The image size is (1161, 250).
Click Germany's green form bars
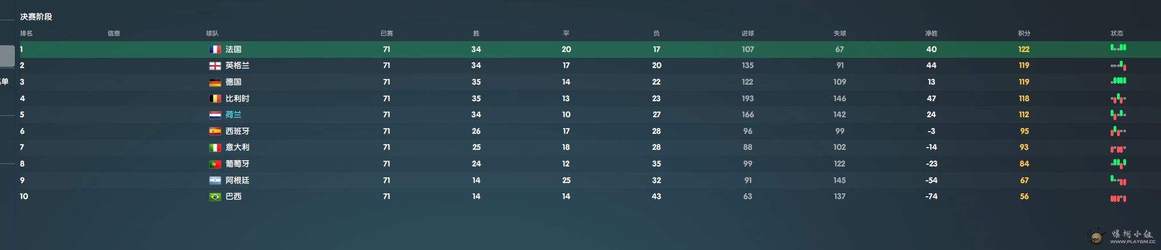[x=1118, y=81]
